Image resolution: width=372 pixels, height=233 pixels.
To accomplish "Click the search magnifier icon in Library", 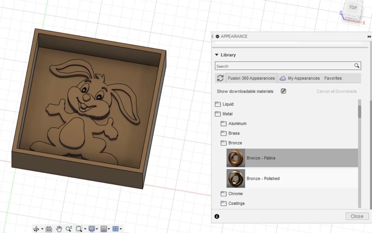I will 357,66.
